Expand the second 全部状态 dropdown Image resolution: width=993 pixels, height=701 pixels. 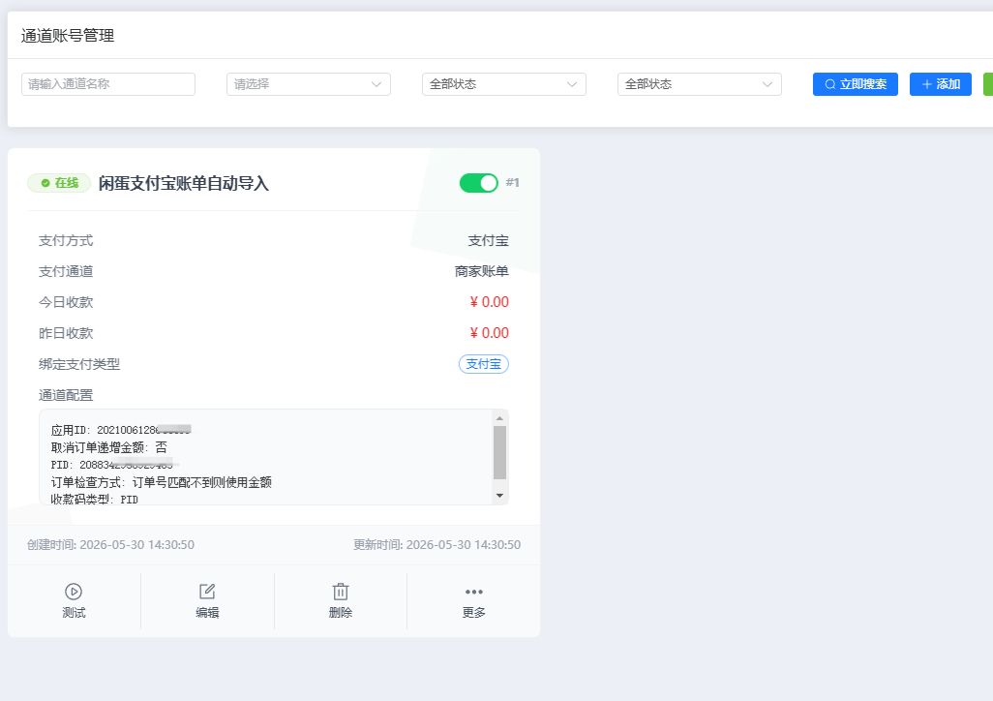pos(700,84)
